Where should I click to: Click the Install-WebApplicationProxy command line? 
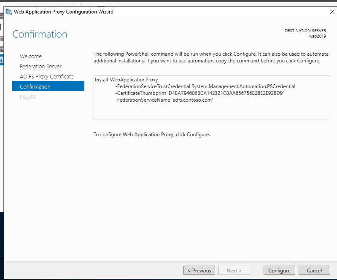127,80
